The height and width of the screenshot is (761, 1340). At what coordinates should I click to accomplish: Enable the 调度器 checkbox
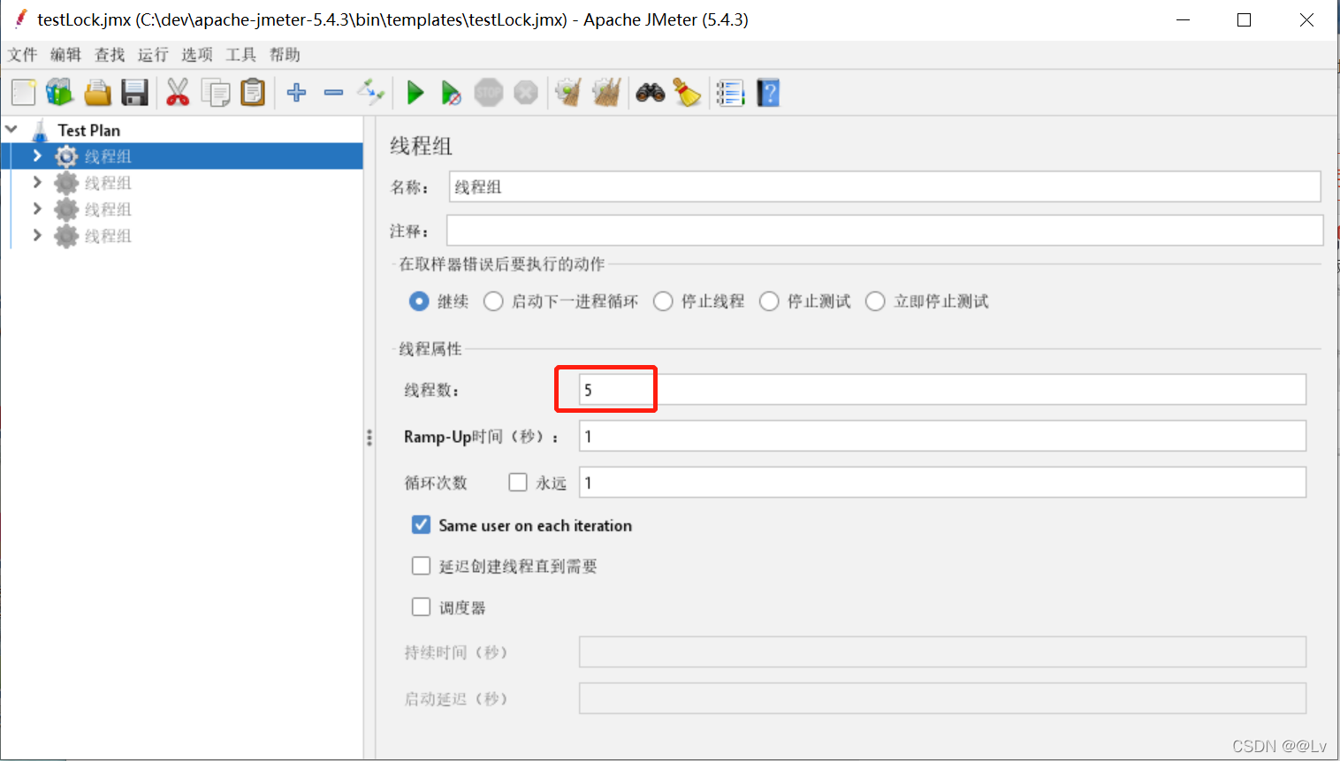click(x=422, y=606)
